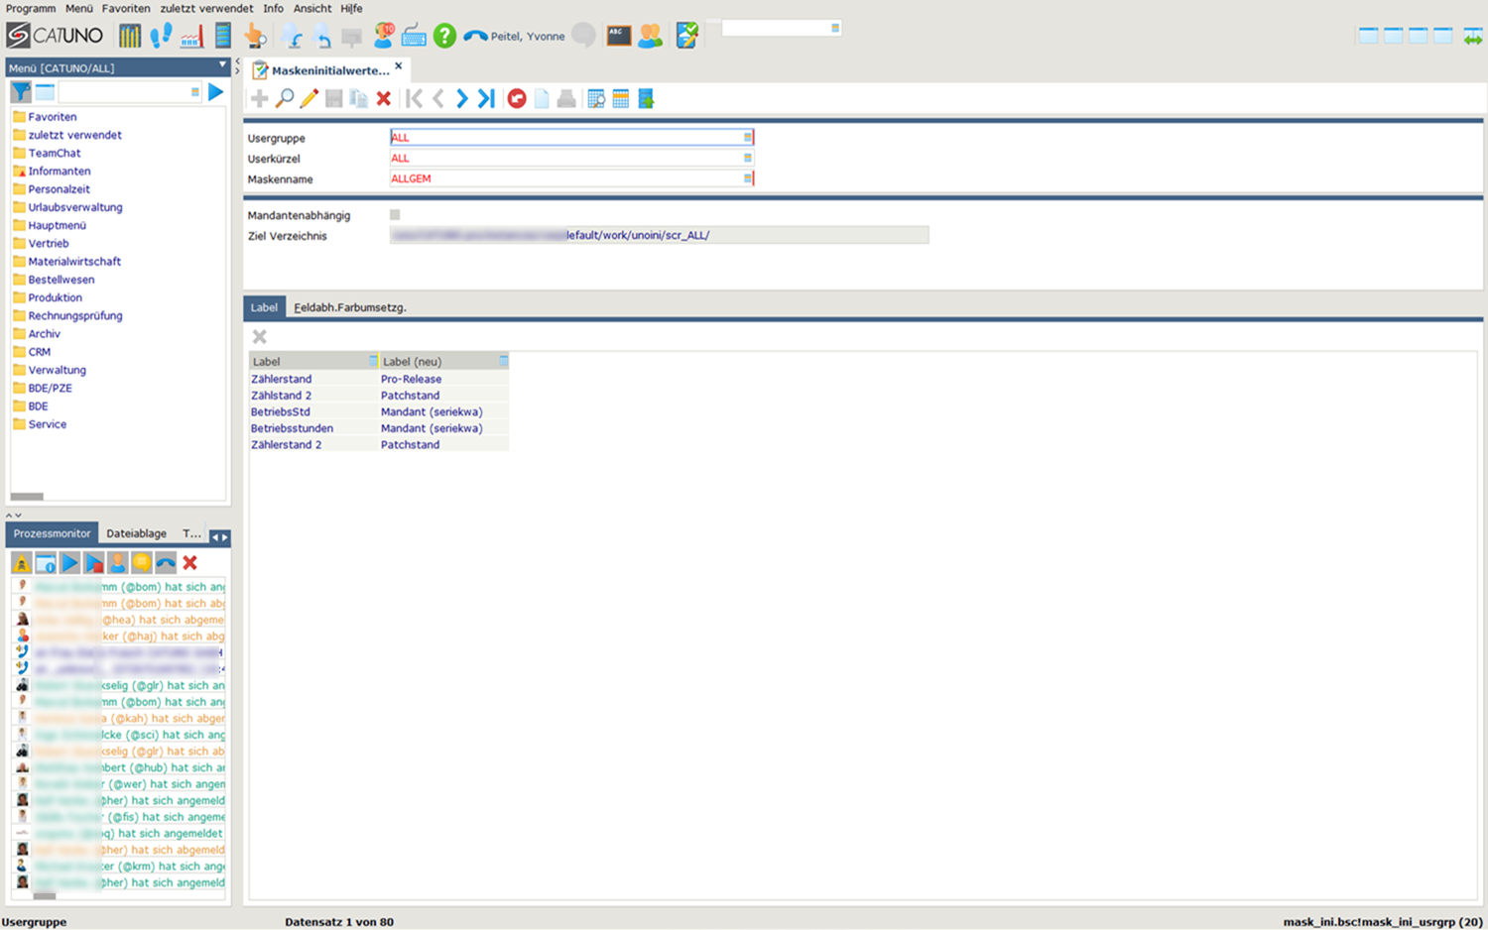Expand the Menü [CATUNO/ALL] panel dropdown arrow

[x=222, y=65]
